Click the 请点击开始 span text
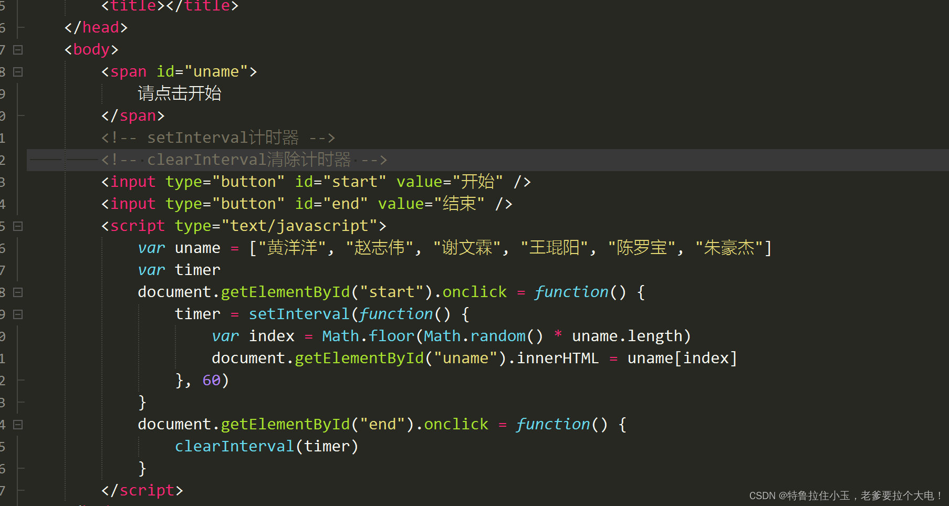Viewport: 949px width, 506px height. (179, 93)
